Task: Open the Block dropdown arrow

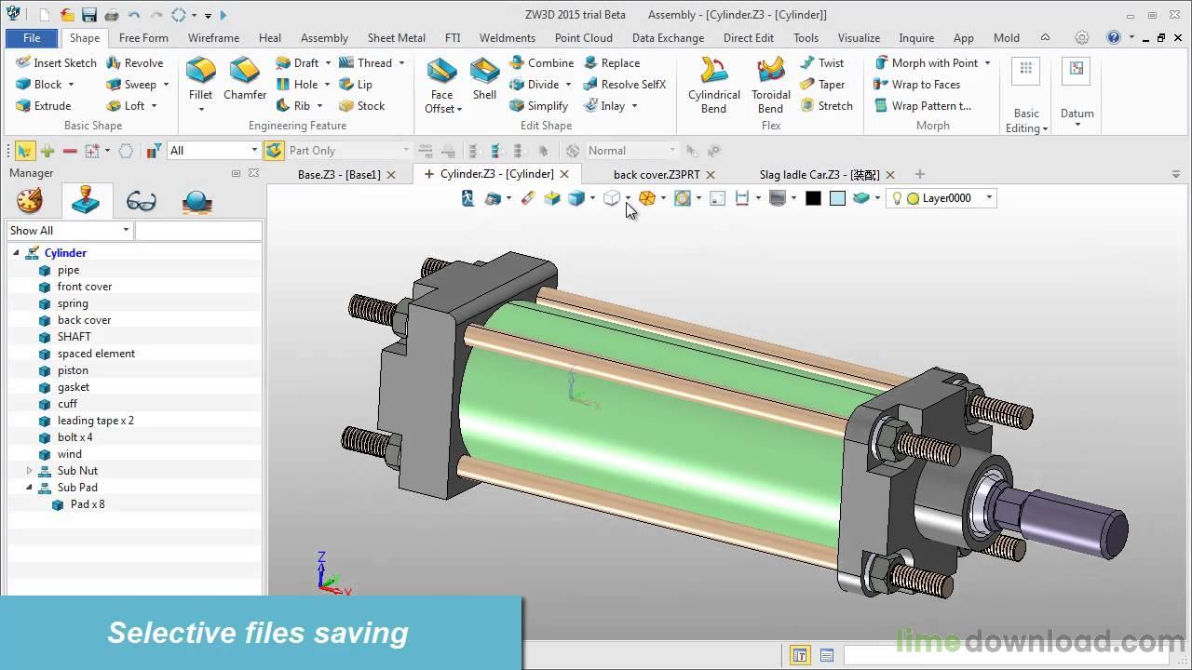Action: click(x=71, y=84)
